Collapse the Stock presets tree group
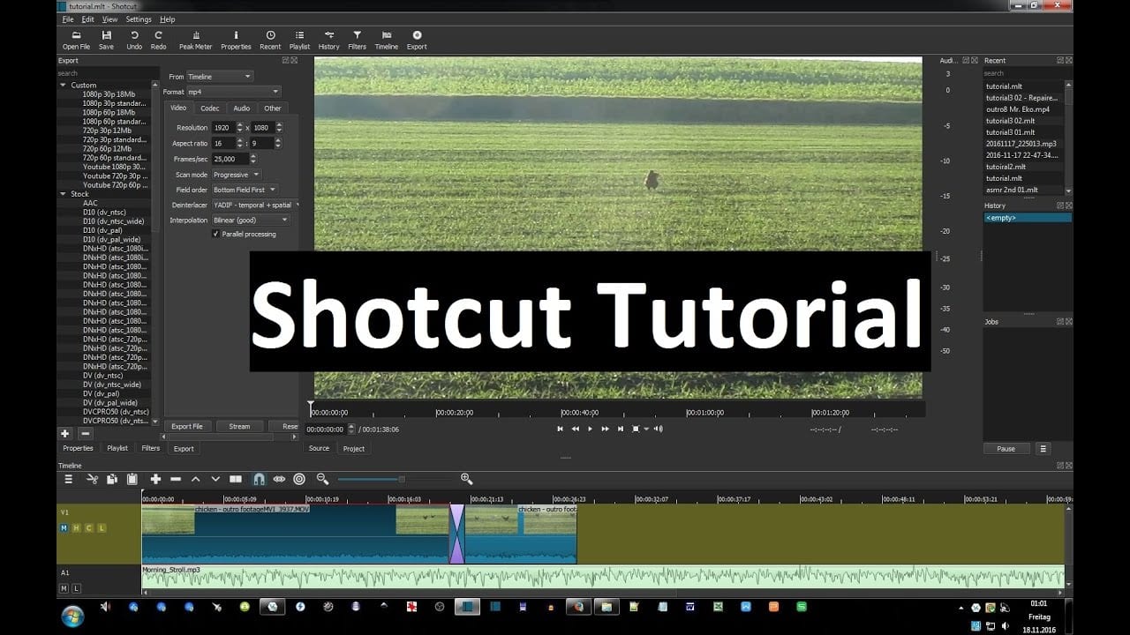Screen dimensions: 1130x635 [63, 194]
